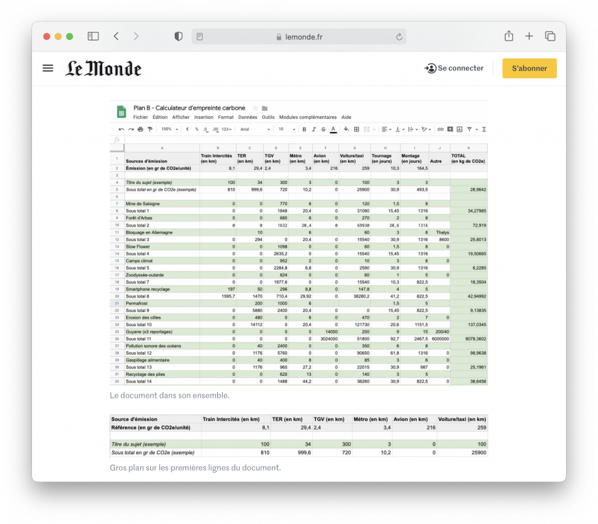Click the move-to-folder icon beside the title
Screen dimensions: 598x524
tap(264, 108)
